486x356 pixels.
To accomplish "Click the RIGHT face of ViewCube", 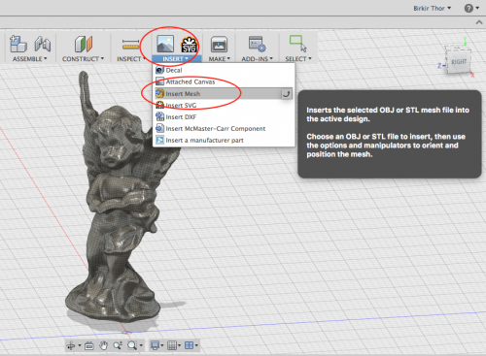I will [459, 61].
